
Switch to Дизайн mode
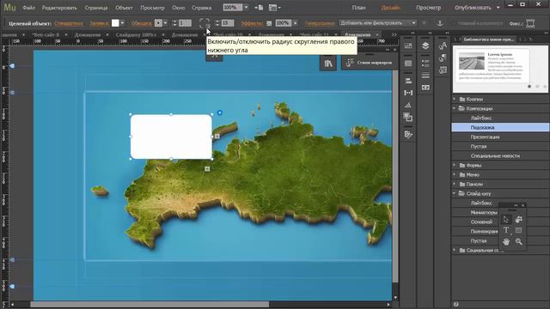point(390,8)
